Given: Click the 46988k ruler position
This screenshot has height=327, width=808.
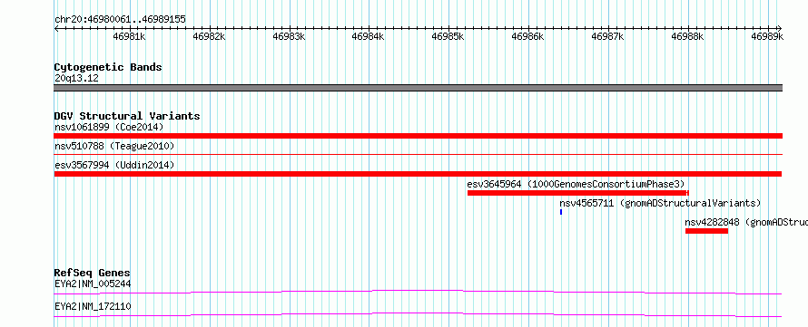Looking at the screenshot, I should pos(688,36).
